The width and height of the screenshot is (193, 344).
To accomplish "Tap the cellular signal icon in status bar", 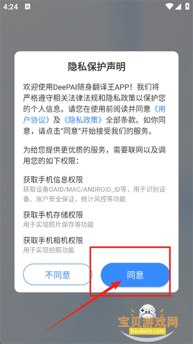I will 178,6.
